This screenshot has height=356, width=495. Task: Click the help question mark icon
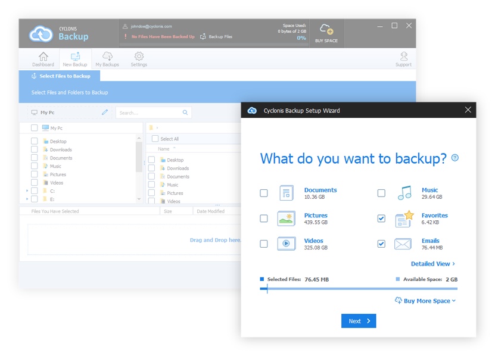point(455,158)
